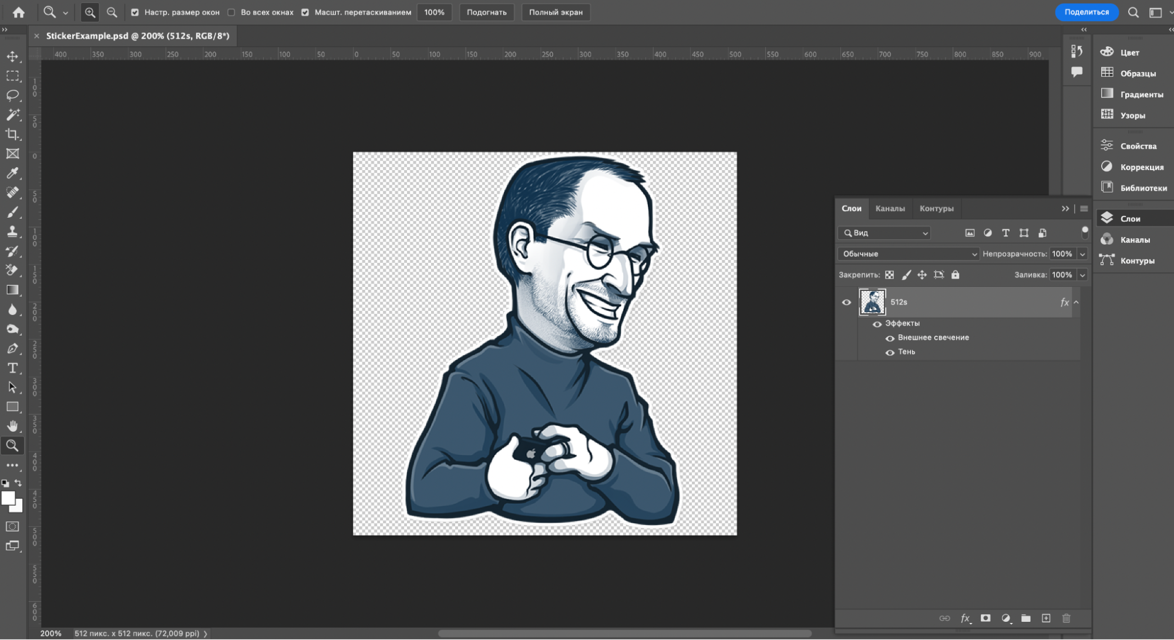Change the screen mode
Image resolution: width=1174 pixels, height=640 pixels.
click(12, 546)
